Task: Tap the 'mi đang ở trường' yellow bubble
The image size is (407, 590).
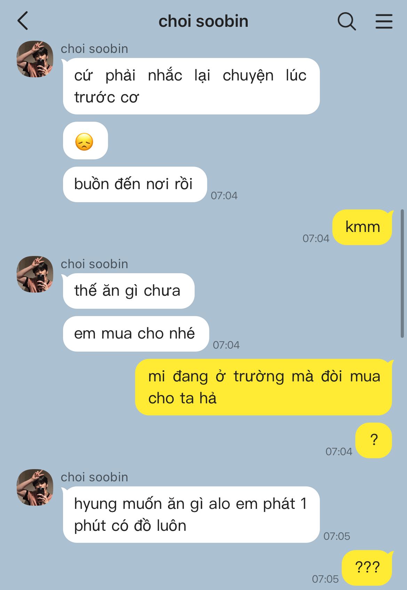Action: [x=263, y=387]
